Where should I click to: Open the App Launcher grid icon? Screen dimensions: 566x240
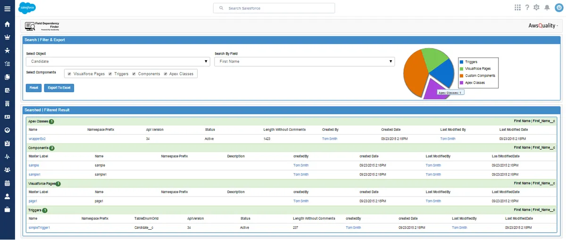click(518, 8)
